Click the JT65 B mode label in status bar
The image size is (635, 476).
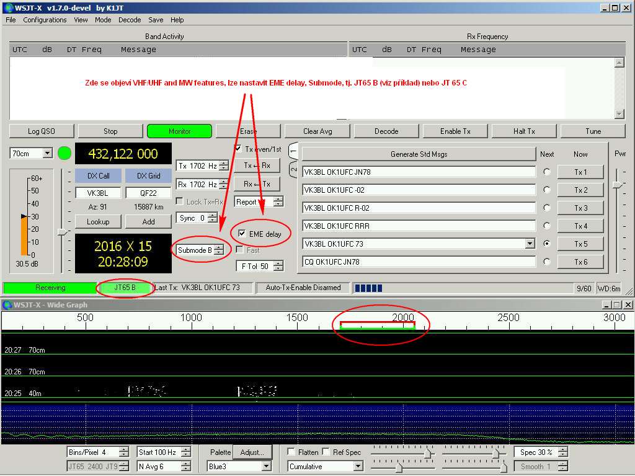point(125,288)
